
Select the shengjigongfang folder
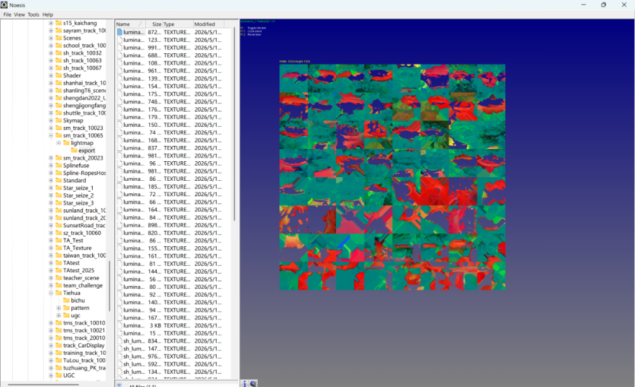click(x=84, y=106)
